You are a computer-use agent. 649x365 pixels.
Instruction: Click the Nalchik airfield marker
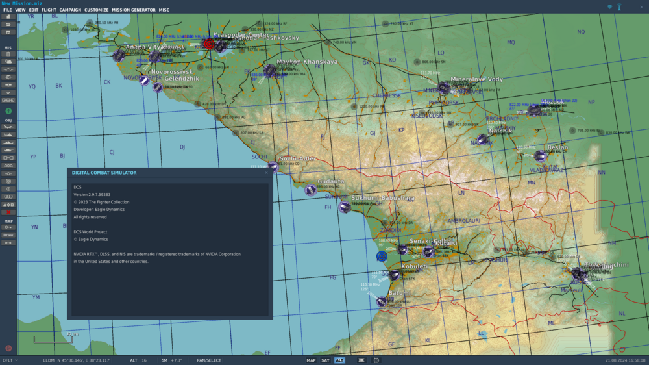(482, 139)
